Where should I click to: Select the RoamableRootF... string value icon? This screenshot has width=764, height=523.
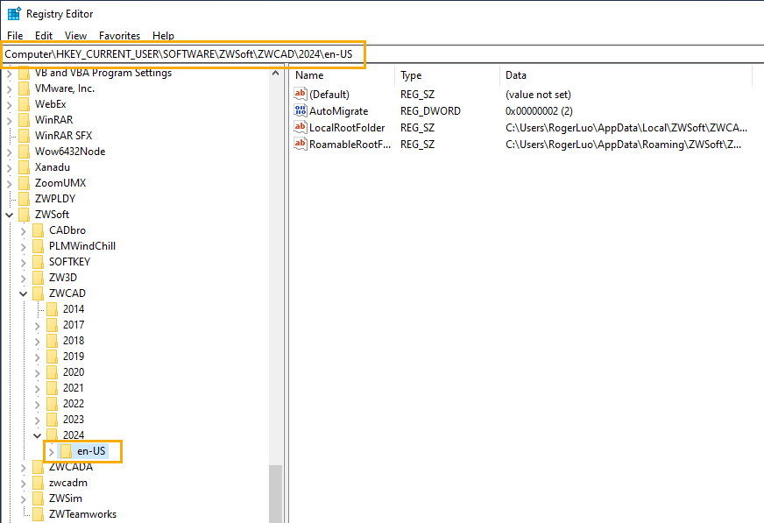tap(301, 145)
